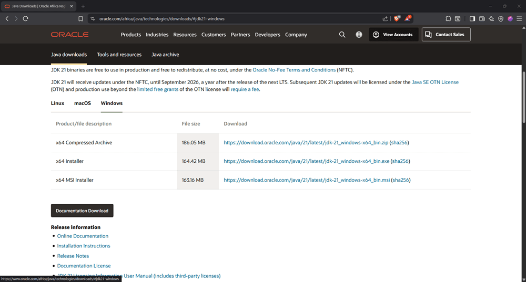Click the sha256 link for x64 Installer
Viewport: 526px width, 282px height.
tap(400, 161)
